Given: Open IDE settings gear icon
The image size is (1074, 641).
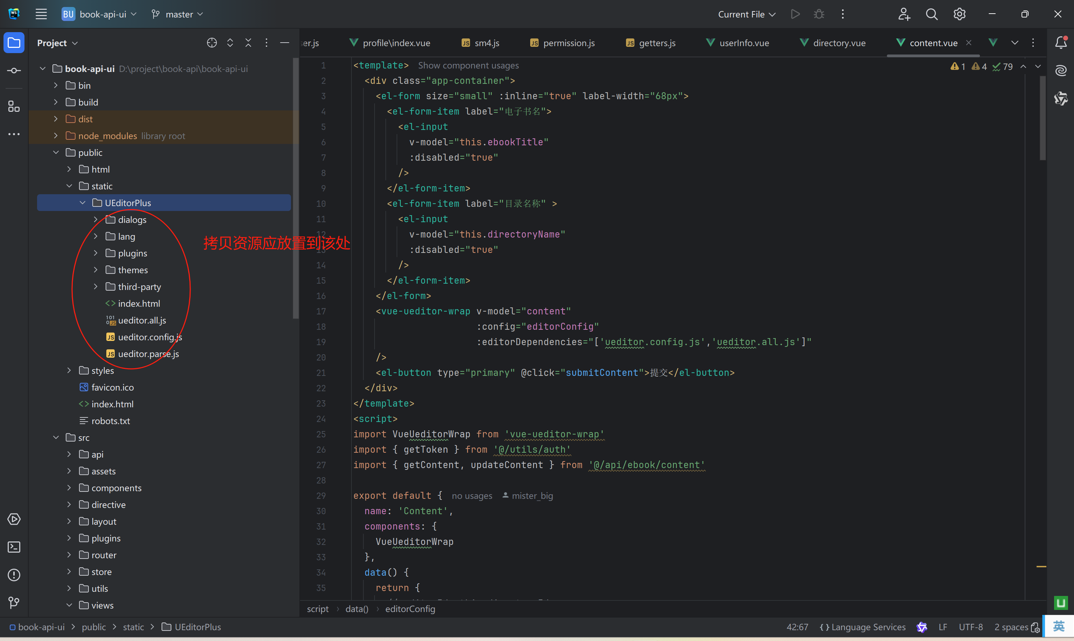Looking at the screenshot, I should 959,14.
